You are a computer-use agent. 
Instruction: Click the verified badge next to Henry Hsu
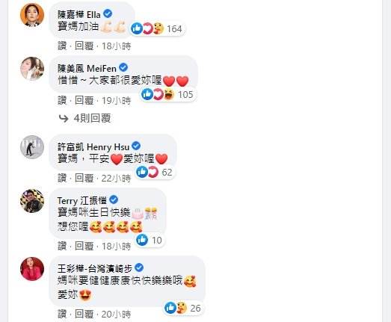pos(136,146)
